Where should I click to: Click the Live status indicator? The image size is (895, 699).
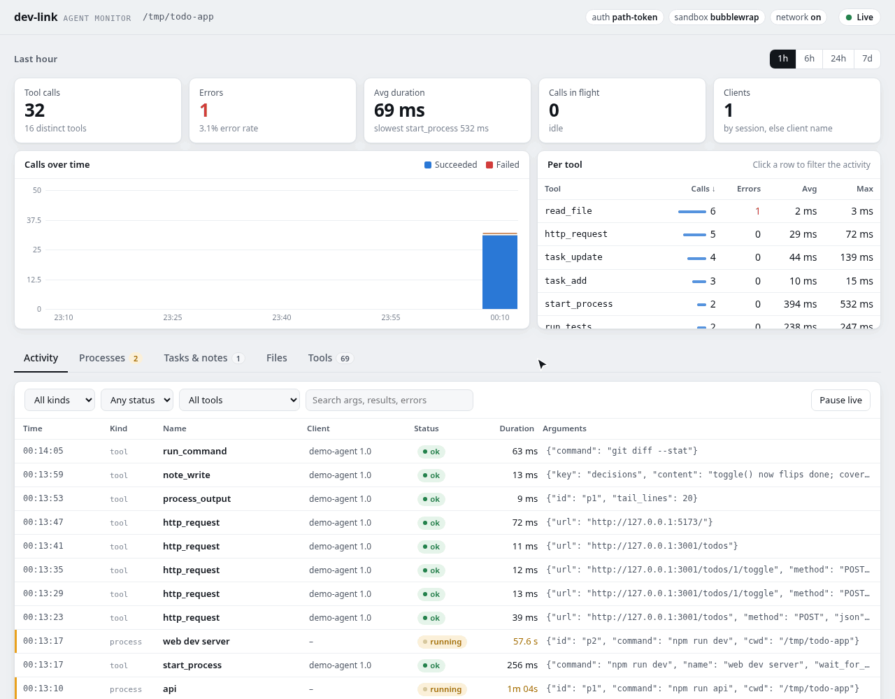(859, 17)
